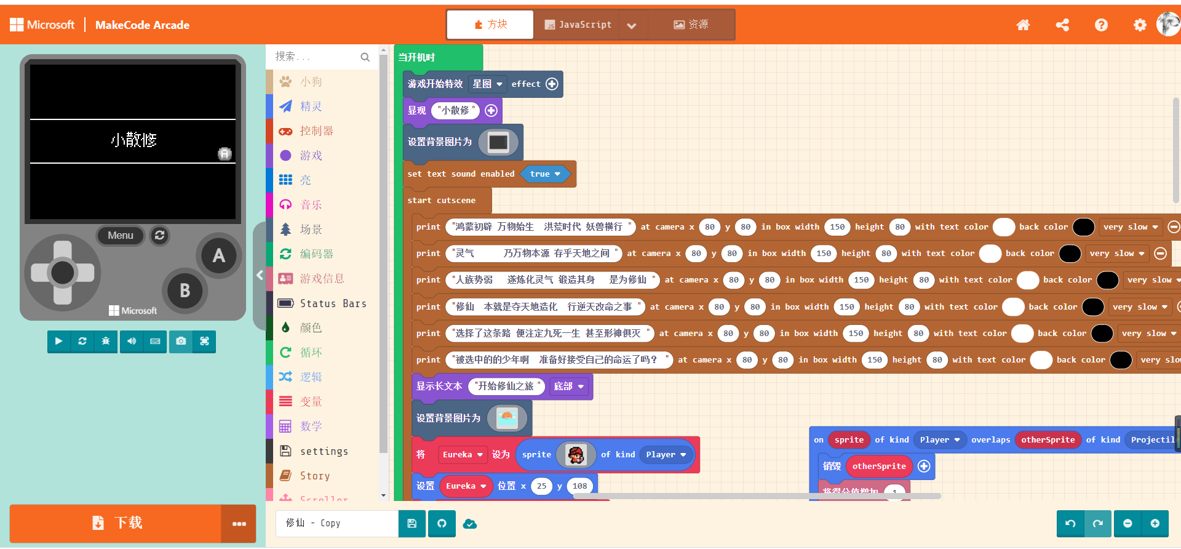
Task: Zoom out of the block workspace
Action: tap(1127, 524)
